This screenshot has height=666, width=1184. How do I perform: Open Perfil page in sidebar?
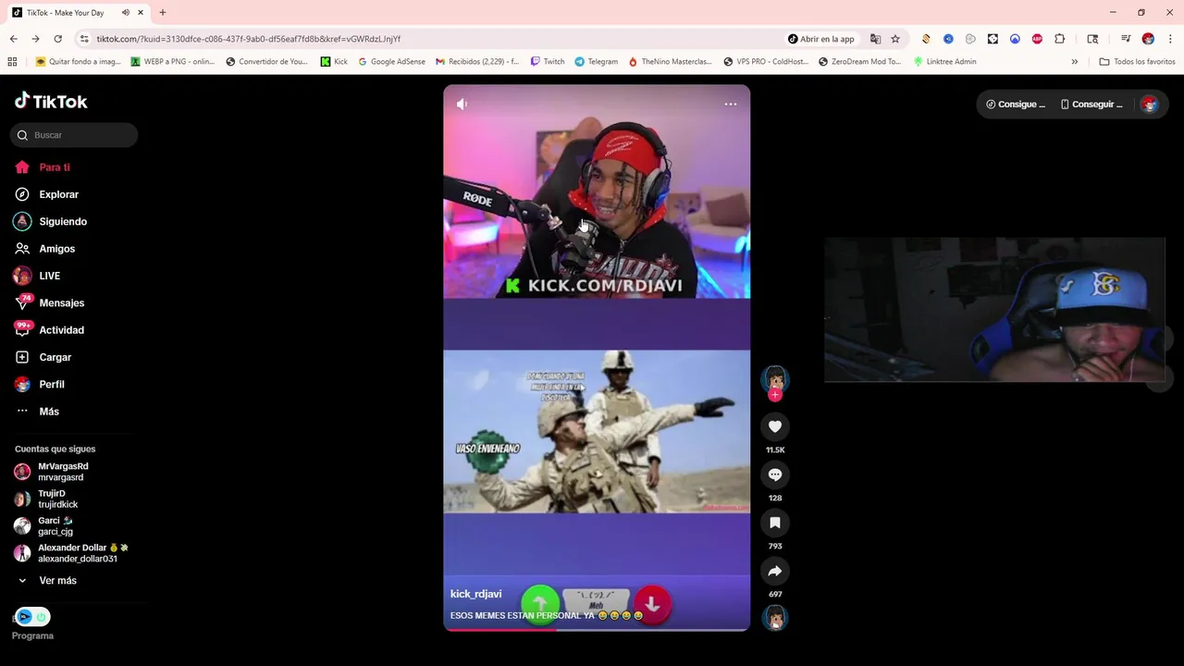tap(39, 384)
